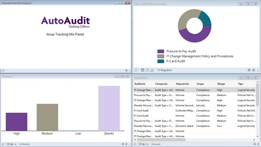
Task: Open dropdown arrow beside Issue panel document icon
Action: (x=138, y=144)
